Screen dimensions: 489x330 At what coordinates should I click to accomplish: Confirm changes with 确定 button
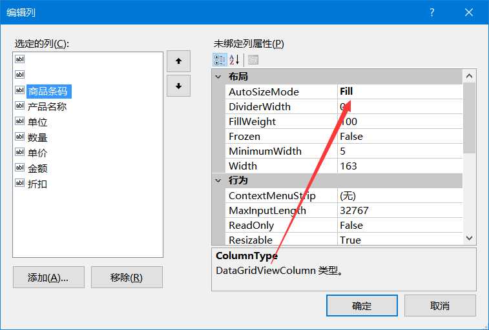[362, 306]
